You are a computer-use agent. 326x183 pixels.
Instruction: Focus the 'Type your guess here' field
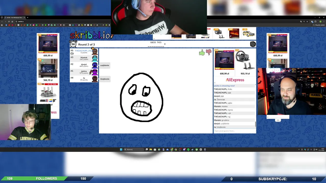point(235,131)
